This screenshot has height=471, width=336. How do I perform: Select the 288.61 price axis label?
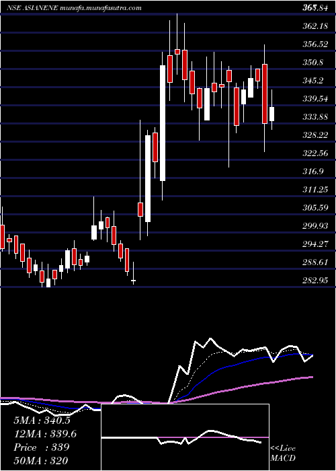pos(315,262)
